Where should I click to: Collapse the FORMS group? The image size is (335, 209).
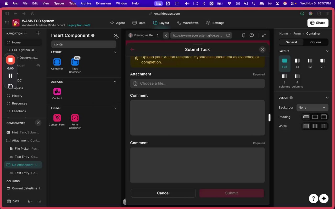pyautogui.click(x=115, y=108)
